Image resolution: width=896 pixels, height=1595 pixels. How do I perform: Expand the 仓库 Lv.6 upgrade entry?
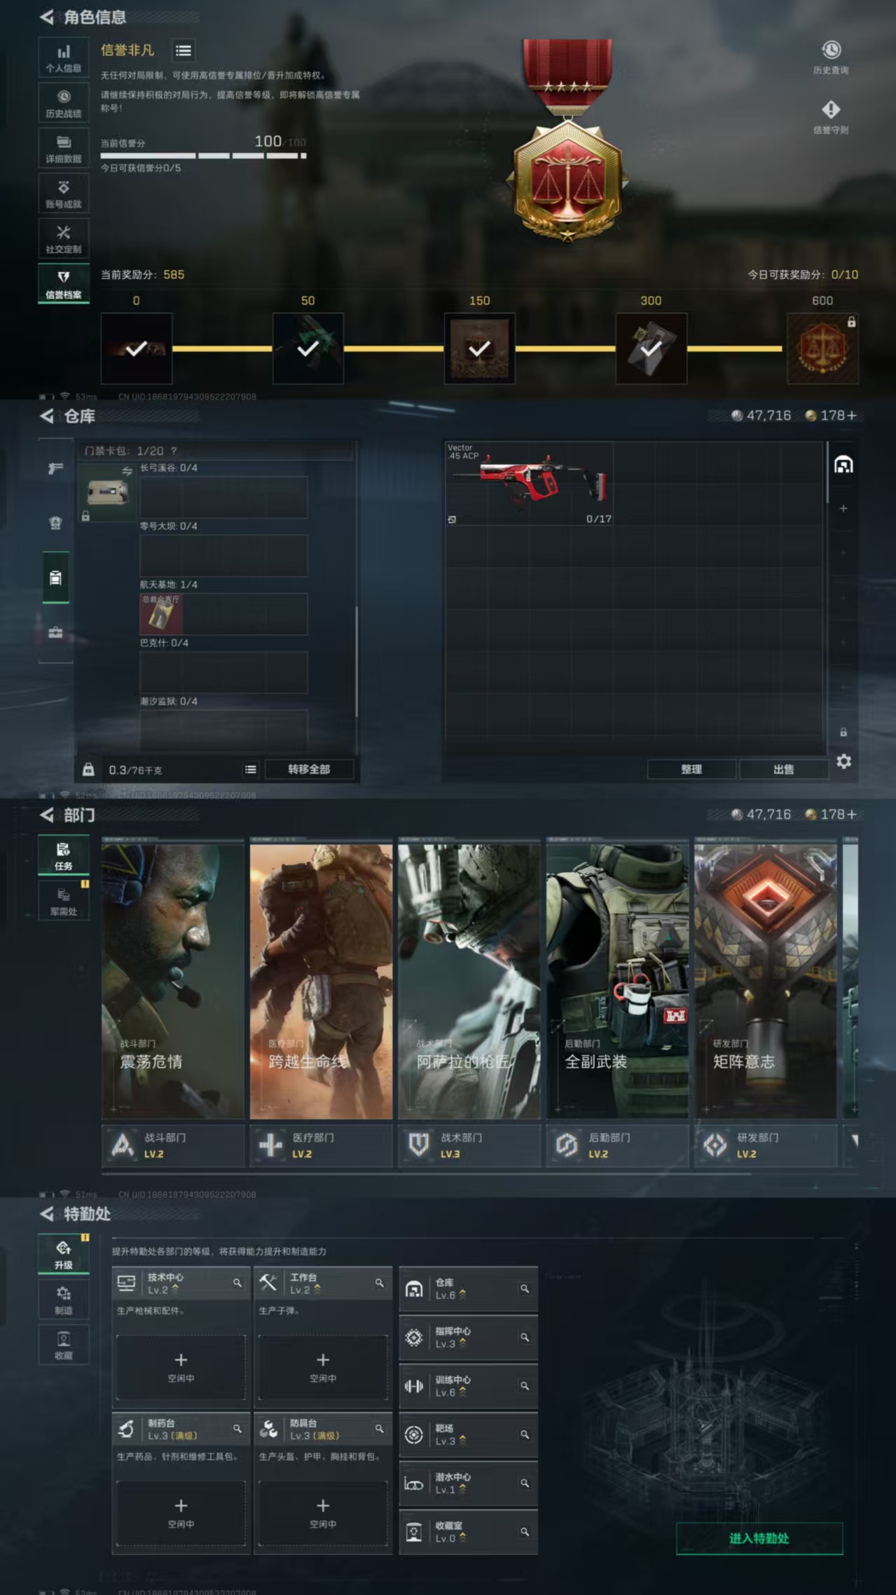468,1289
